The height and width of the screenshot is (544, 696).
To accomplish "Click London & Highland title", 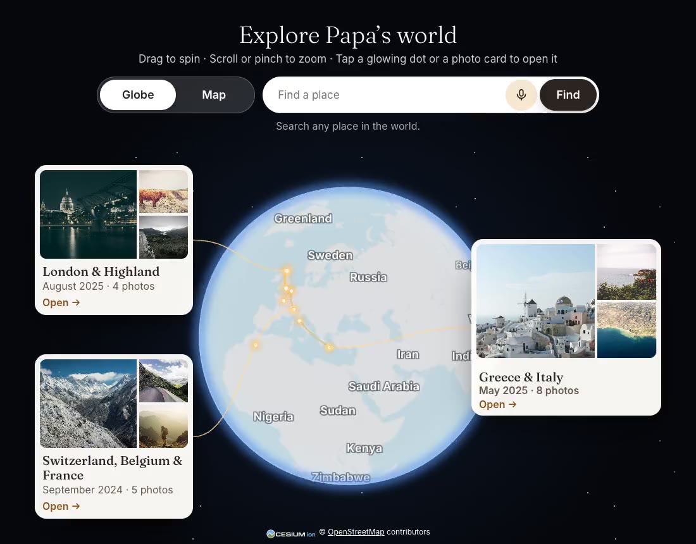I will [101, 271].
